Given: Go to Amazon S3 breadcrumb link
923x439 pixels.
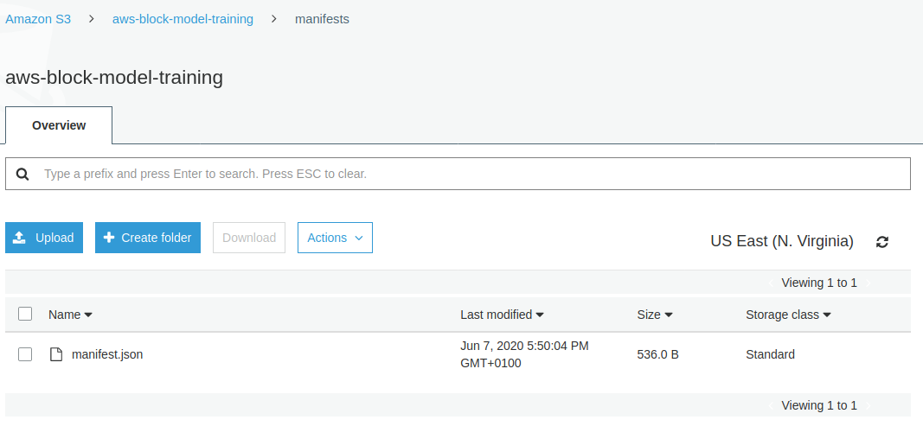Looking at the screenshot, I should (x=38, y=19).
